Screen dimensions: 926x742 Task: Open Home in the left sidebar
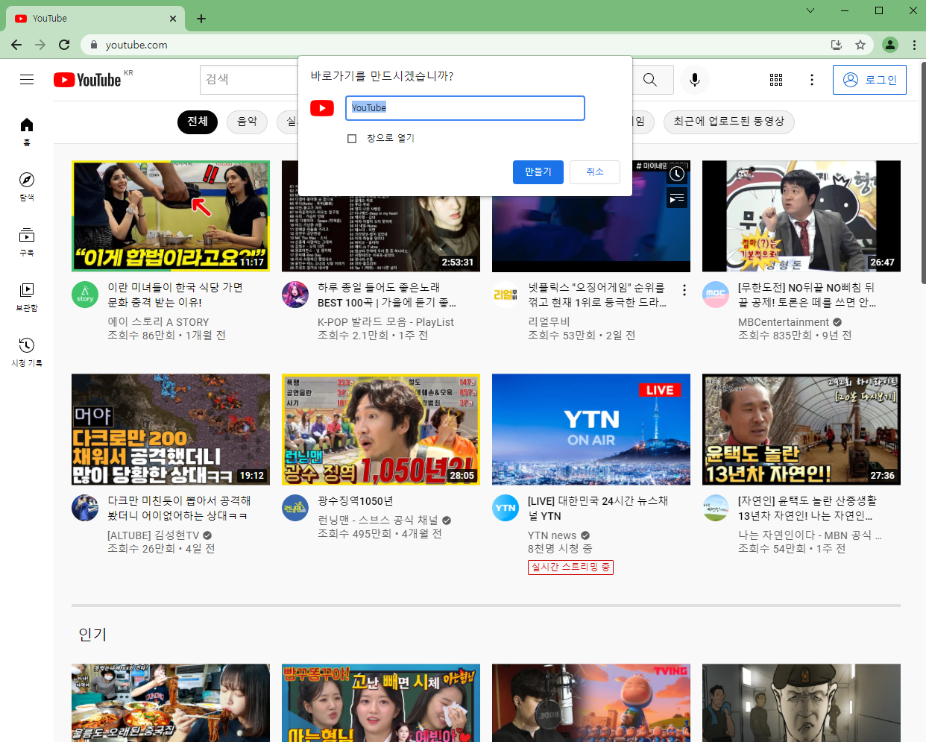tap(27, 131)
